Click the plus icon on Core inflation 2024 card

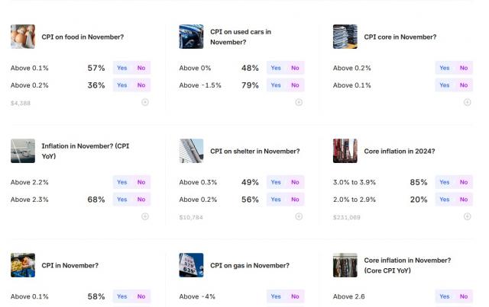point(467,216)
